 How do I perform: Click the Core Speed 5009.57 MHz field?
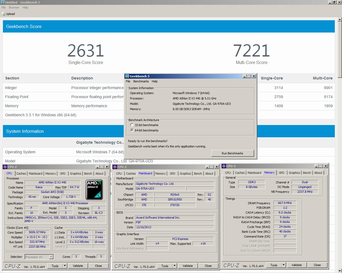click(x=37, y=232)
